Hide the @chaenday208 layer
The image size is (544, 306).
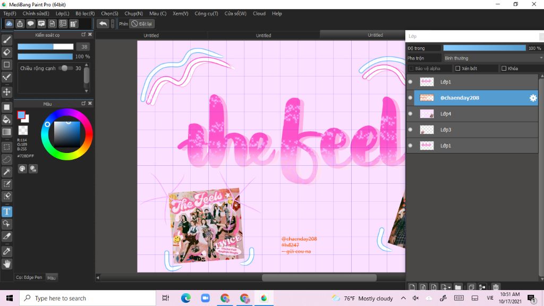click(x=410, y=98)
